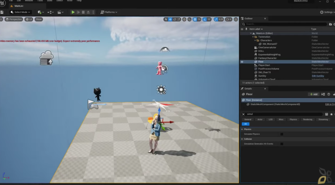The image size is (335, 185).
Task: Toggle scale snapping icon
Action: [216, 19]
